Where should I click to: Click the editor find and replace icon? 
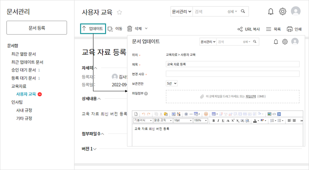click(179, 114)
